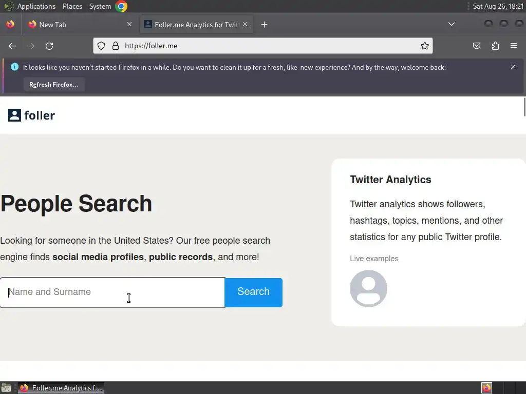
Task: Click the Refresh Firefox… button
Action: (x=54, y=85)
